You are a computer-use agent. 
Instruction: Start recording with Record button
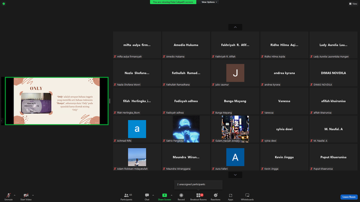(x=181, y=197)
